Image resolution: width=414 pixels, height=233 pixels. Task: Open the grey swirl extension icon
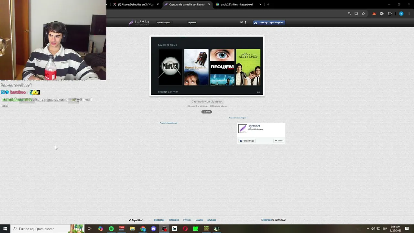[x=382, y=14]
